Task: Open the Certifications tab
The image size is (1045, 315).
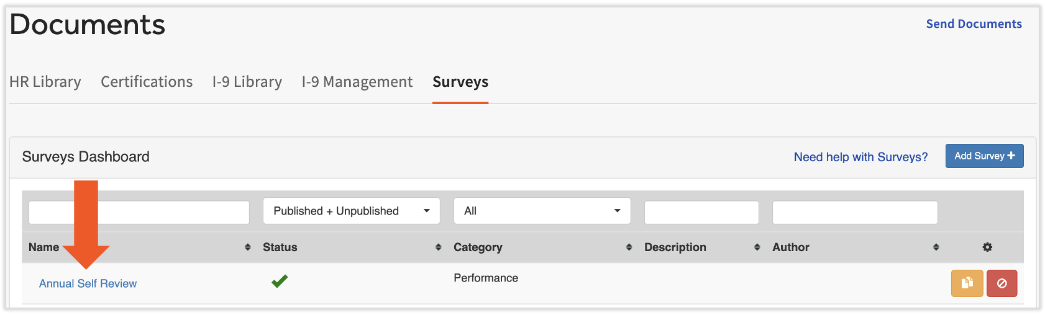Action: click(x=147, y=82)
